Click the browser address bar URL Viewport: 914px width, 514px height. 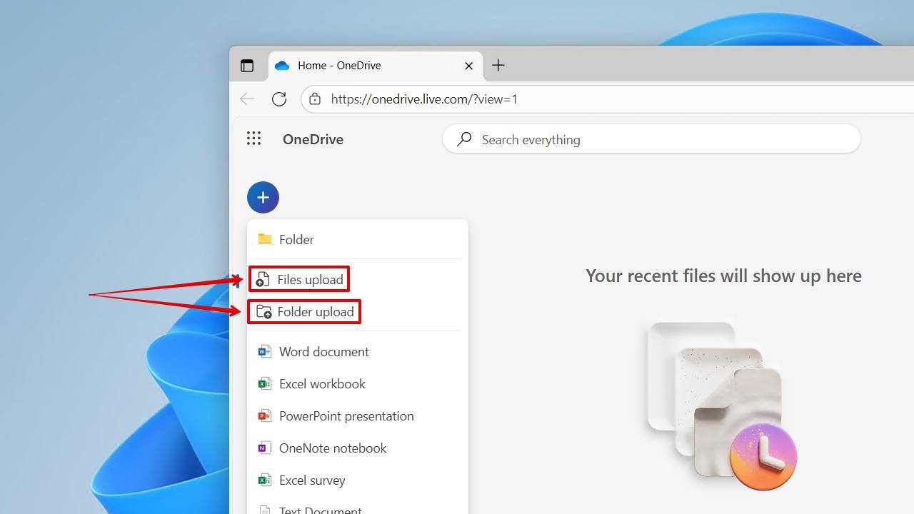(x=424, y=99)
